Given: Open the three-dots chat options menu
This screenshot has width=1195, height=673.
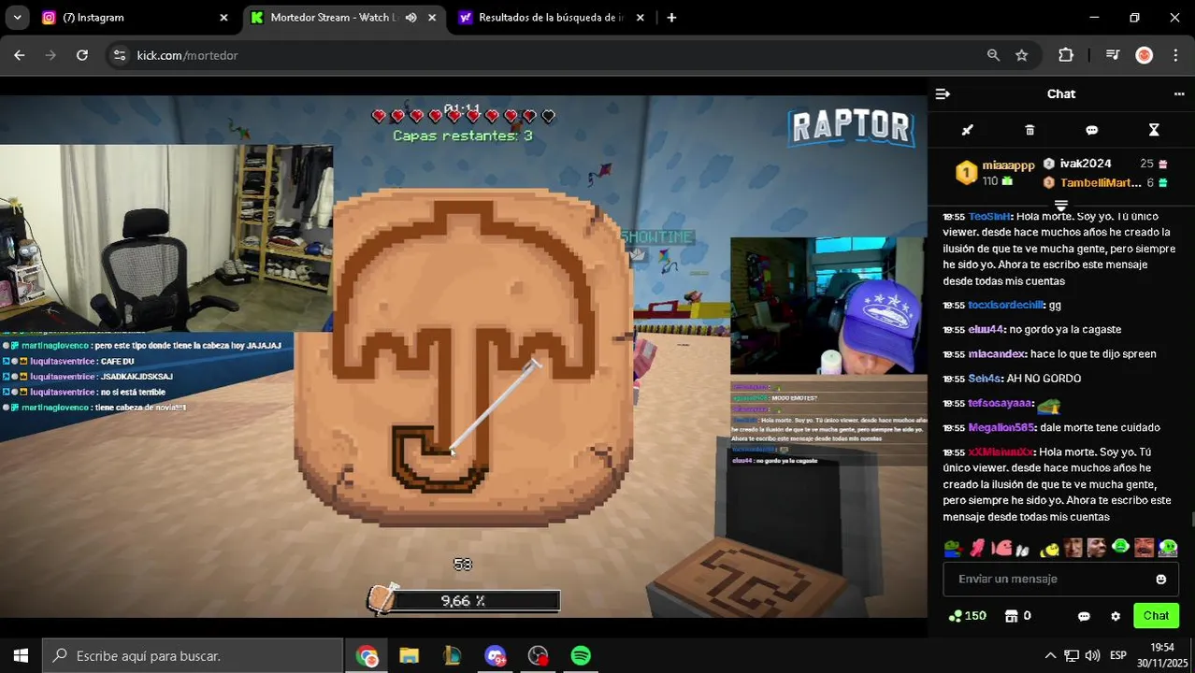Looking at the screenshot, I should tap(1178, 93).
